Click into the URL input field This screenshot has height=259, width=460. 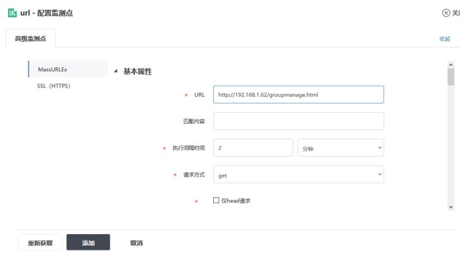298,94
